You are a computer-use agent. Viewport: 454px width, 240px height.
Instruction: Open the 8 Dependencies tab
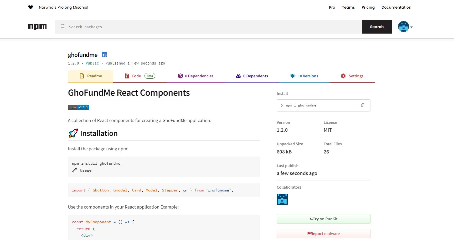[x=196, y=76]
